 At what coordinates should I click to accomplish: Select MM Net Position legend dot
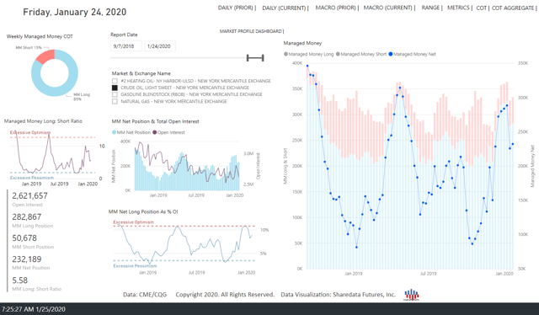click(115, 132)
